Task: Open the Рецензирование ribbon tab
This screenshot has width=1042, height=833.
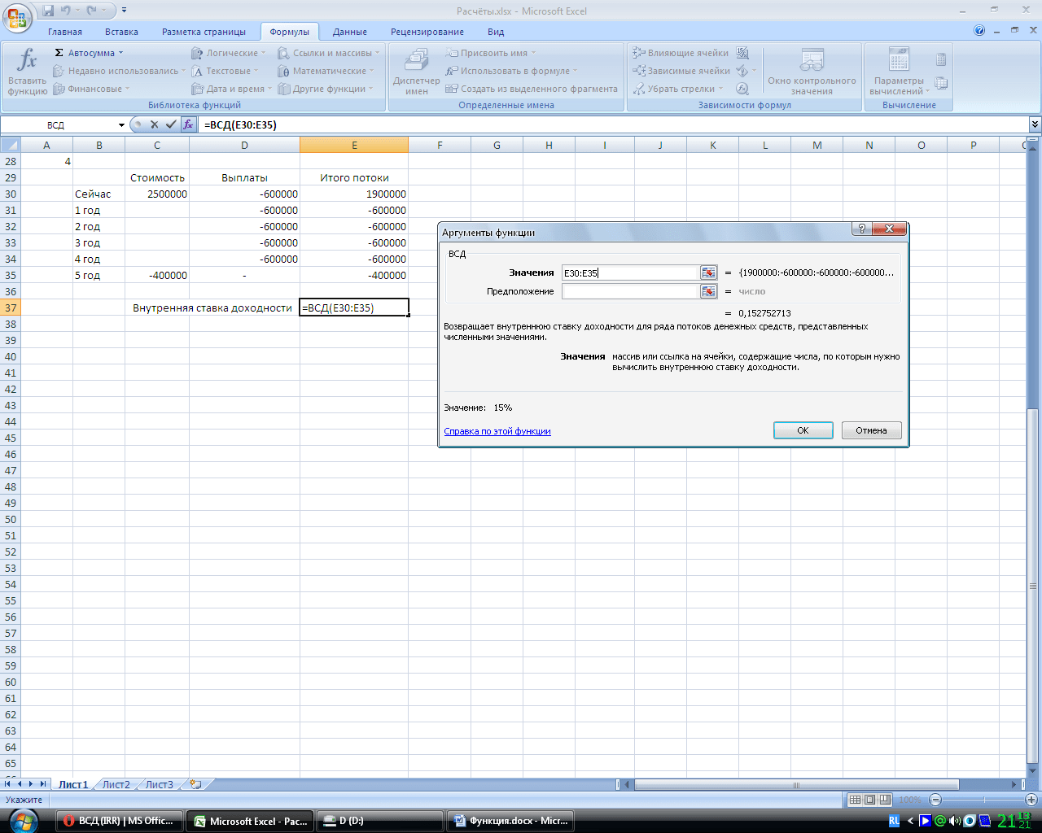Action: 427,32
